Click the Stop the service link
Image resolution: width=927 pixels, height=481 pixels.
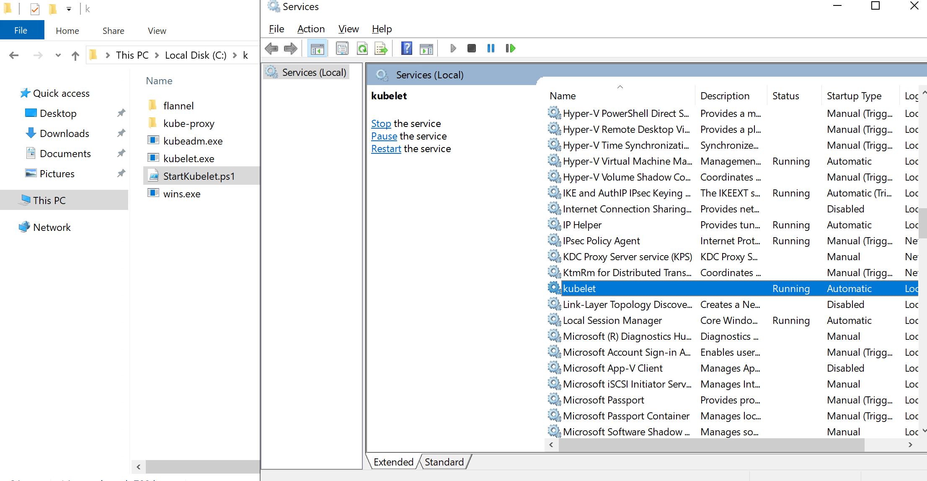coord(381,124)
